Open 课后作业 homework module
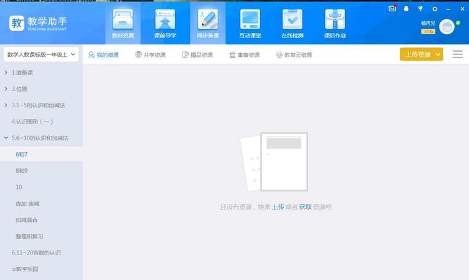This screenshot has height=280, width=469. tap(335, 24)
